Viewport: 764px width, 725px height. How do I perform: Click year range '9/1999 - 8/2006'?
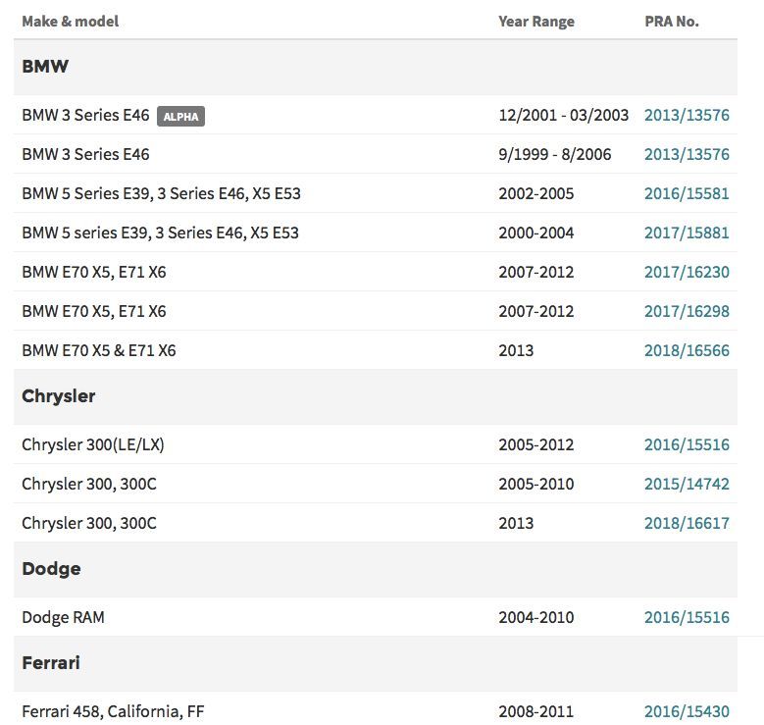click(554, 155)
